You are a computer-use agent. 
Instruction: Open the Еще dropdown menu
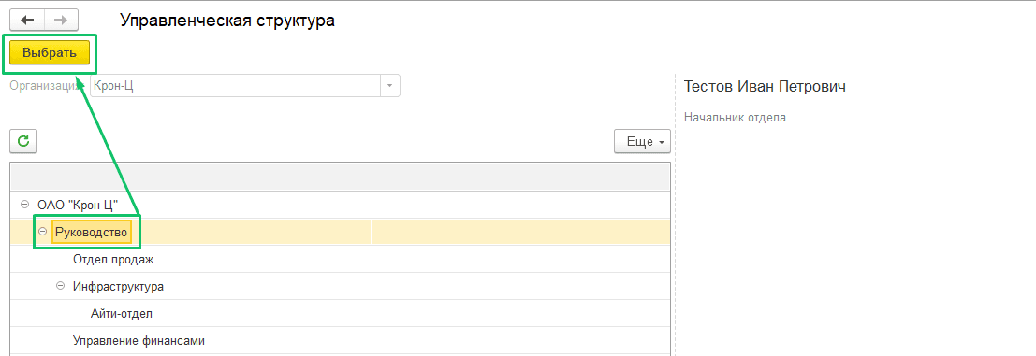[642, 142]
